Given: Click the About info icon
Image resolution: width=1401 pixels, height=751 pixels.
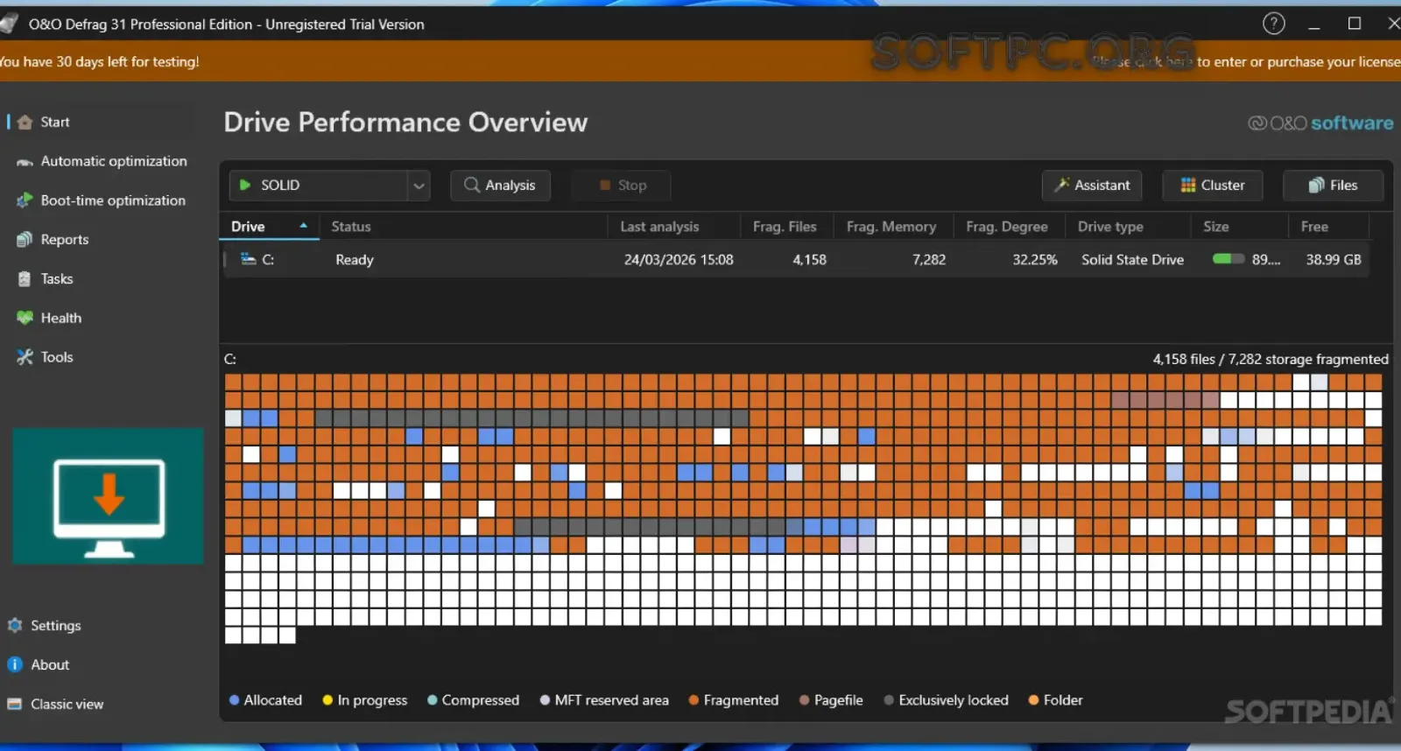Looking at the screenshot, I should (x=15, y=664).
